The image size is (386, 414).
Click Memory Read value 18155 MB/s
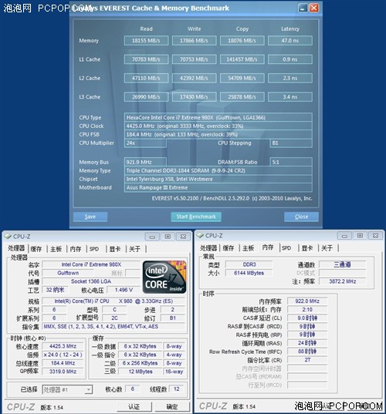pyautogui.click(x=146, y=41)
